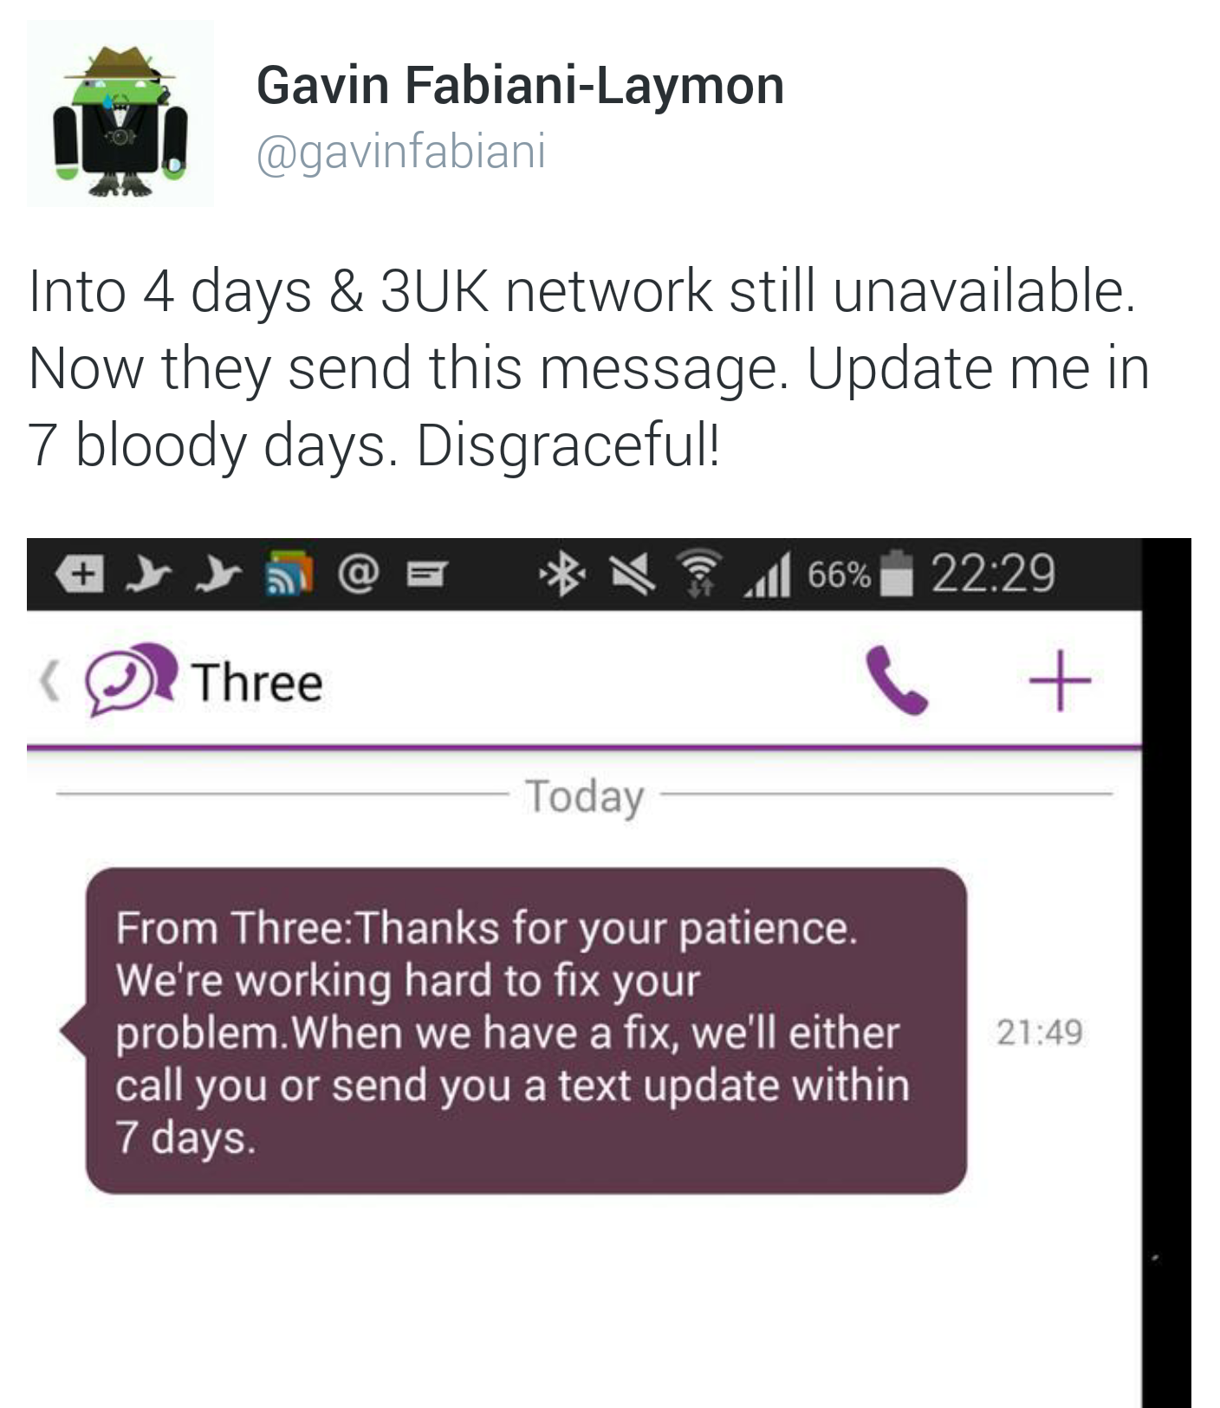
Task: Open the Gavin Fabiani-Laymon display name
Action: click(520, 85)
